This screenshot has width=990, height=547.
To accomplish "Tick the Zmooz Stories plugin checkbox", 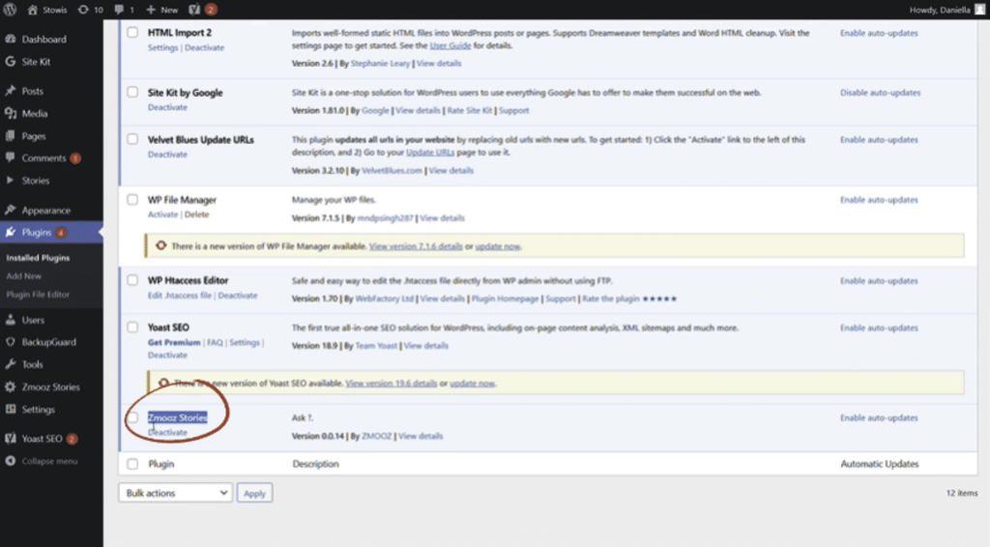I will tap(132, 417).
